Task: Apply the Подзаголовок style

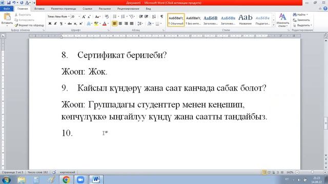Action: (x=262, y=20)
